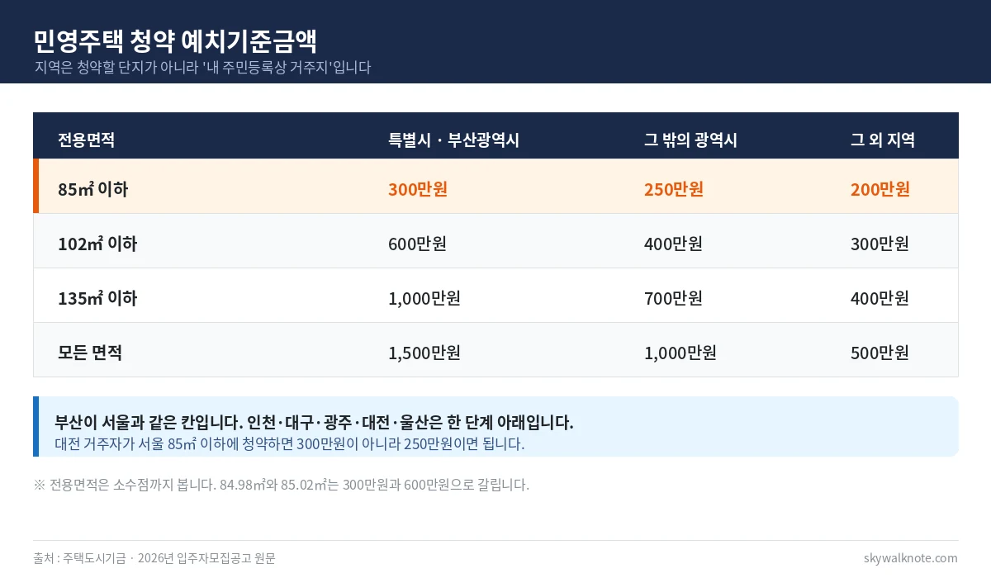Select the '135㎡ 이하' row label
Image resolution: width=991 pixels, height=578 pixels.
pos(97,298)
